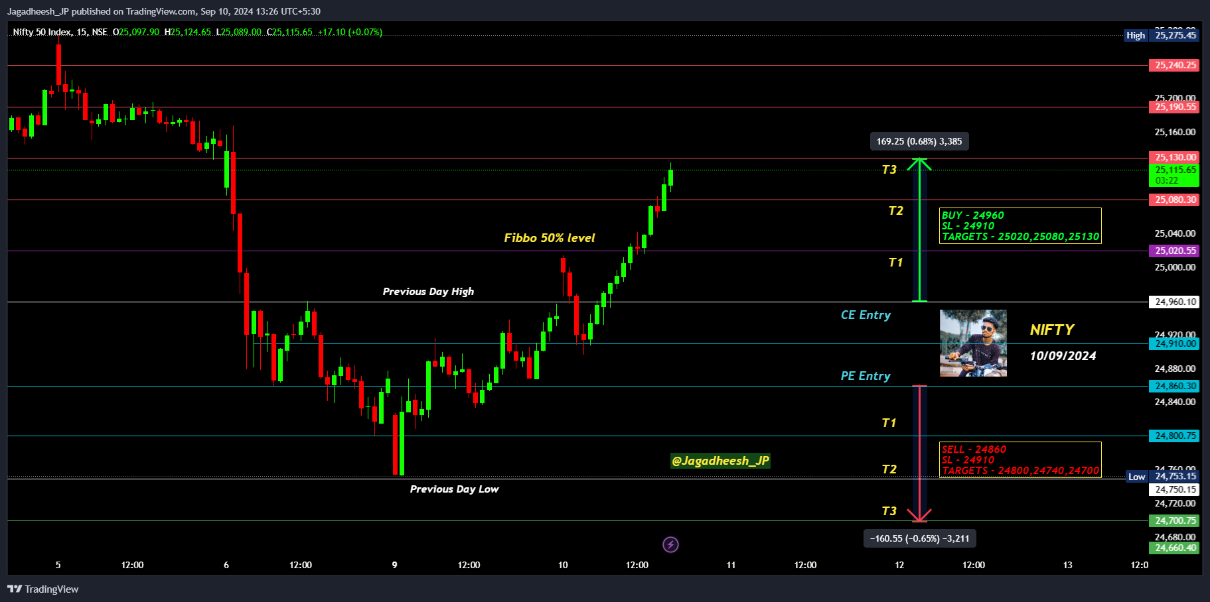Select the High tag beside 25,275.45
Screen dimensions: 1210x602
point(1136,35)
